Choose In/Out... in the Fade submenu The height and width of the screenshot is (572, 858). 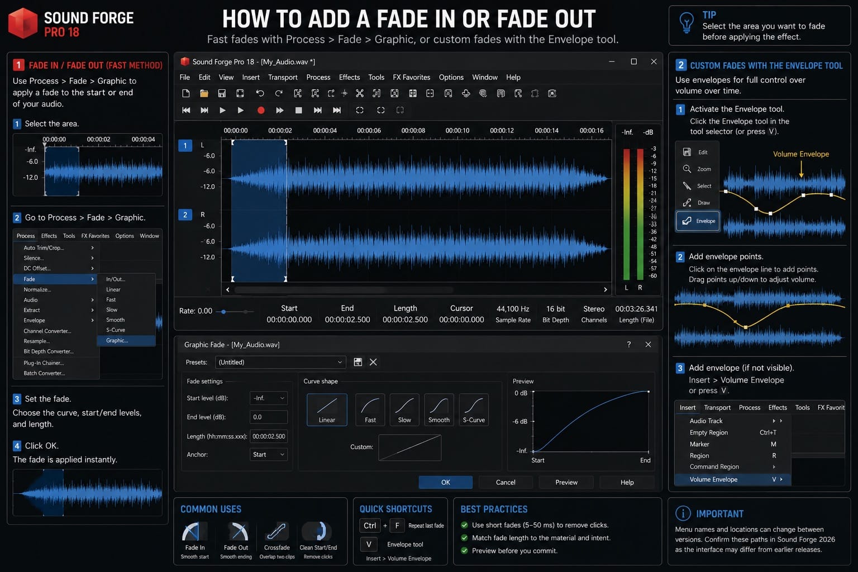pyautogui.click(x=126, y=279)
